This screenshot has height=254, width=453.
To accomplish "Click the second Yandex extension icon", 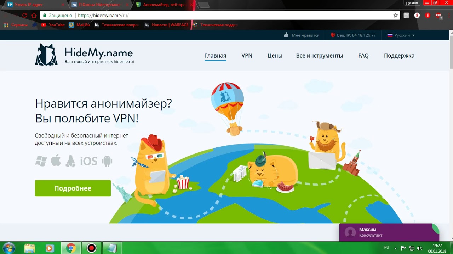I will pos(428,16).
